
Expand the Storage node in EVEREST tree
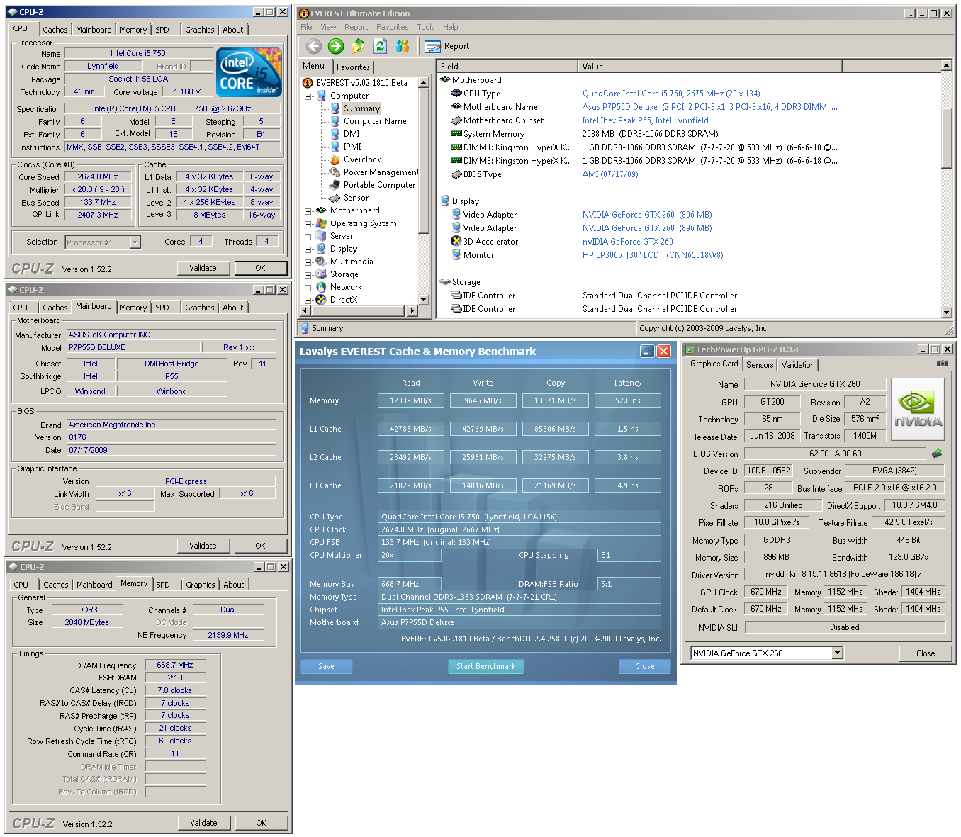(x=308, y=275)
